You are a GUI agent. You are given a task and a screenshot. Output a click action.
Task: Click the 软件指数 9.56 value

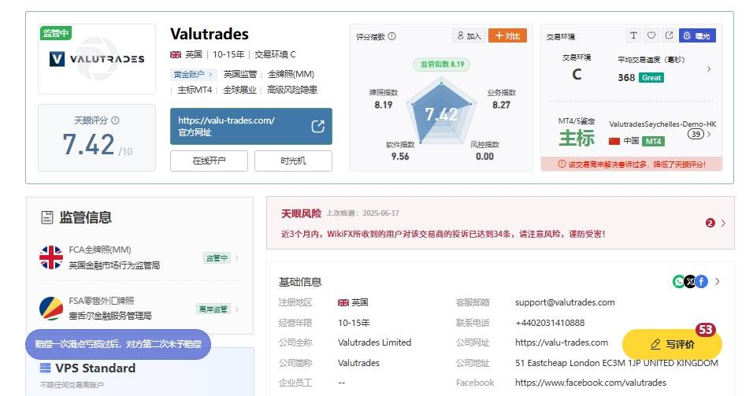[400, 157]
